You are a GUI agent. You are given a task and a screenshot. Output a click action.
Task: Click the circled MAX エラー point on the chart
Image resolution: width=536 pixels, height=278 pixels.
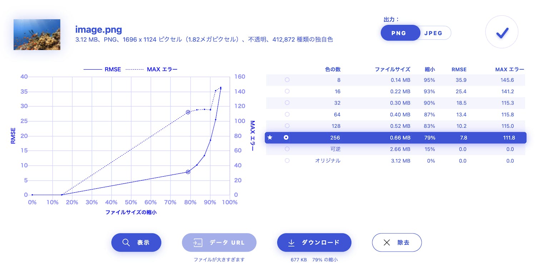point(188,112)
